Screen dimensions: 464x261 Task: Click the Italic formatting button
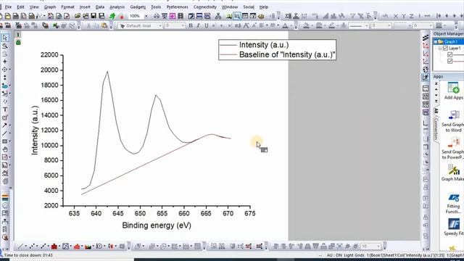198,26
